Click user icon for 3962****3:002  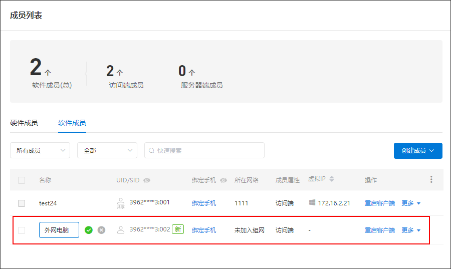[121, 230]
